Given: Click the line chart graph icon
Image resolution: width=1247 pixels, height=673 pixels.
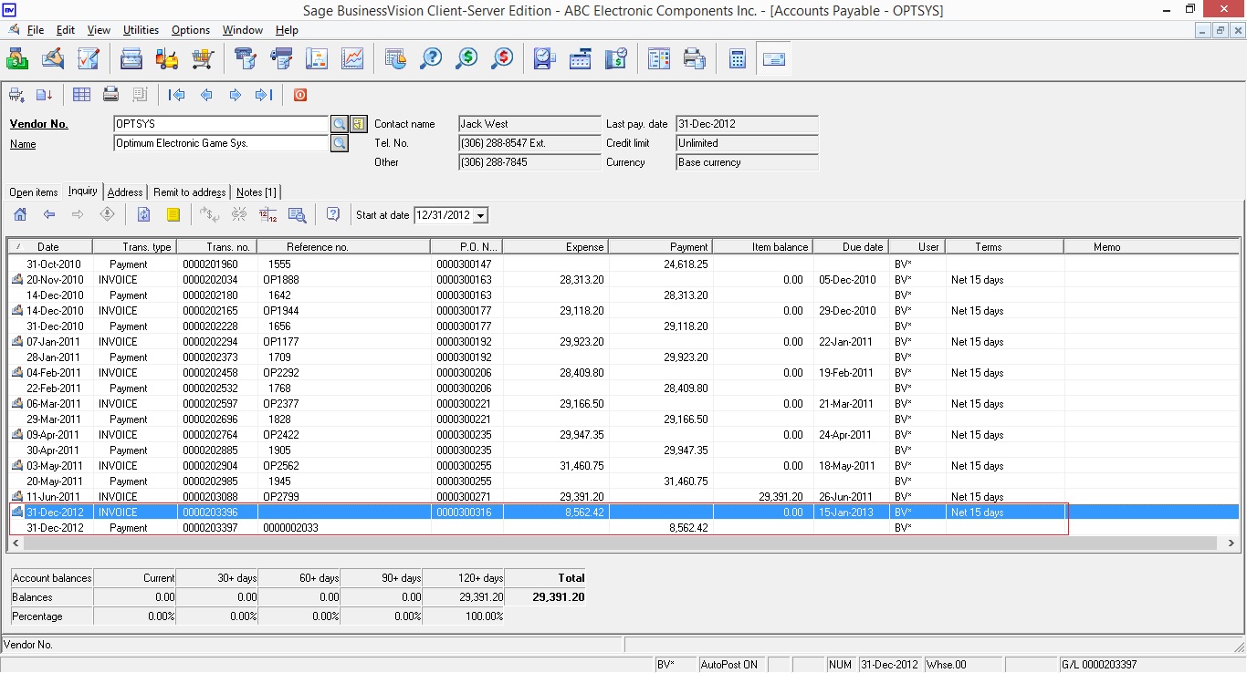Looking at the screenshot, I should click(352, 59).
